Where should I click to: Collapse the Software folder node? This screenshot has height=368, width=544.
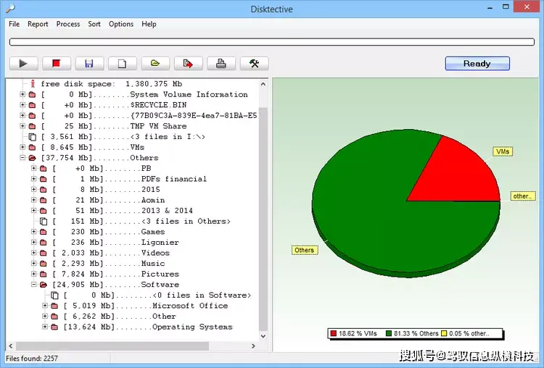(x=34, y=285)
